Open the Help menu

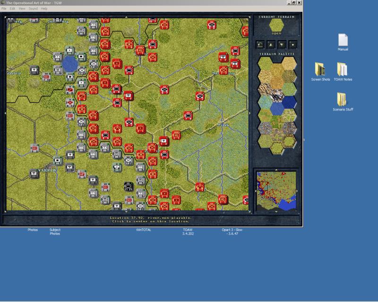[x=44, y=8]
